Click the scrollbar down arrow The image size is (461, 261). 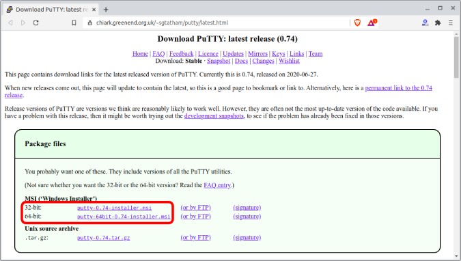coord(456,256)
